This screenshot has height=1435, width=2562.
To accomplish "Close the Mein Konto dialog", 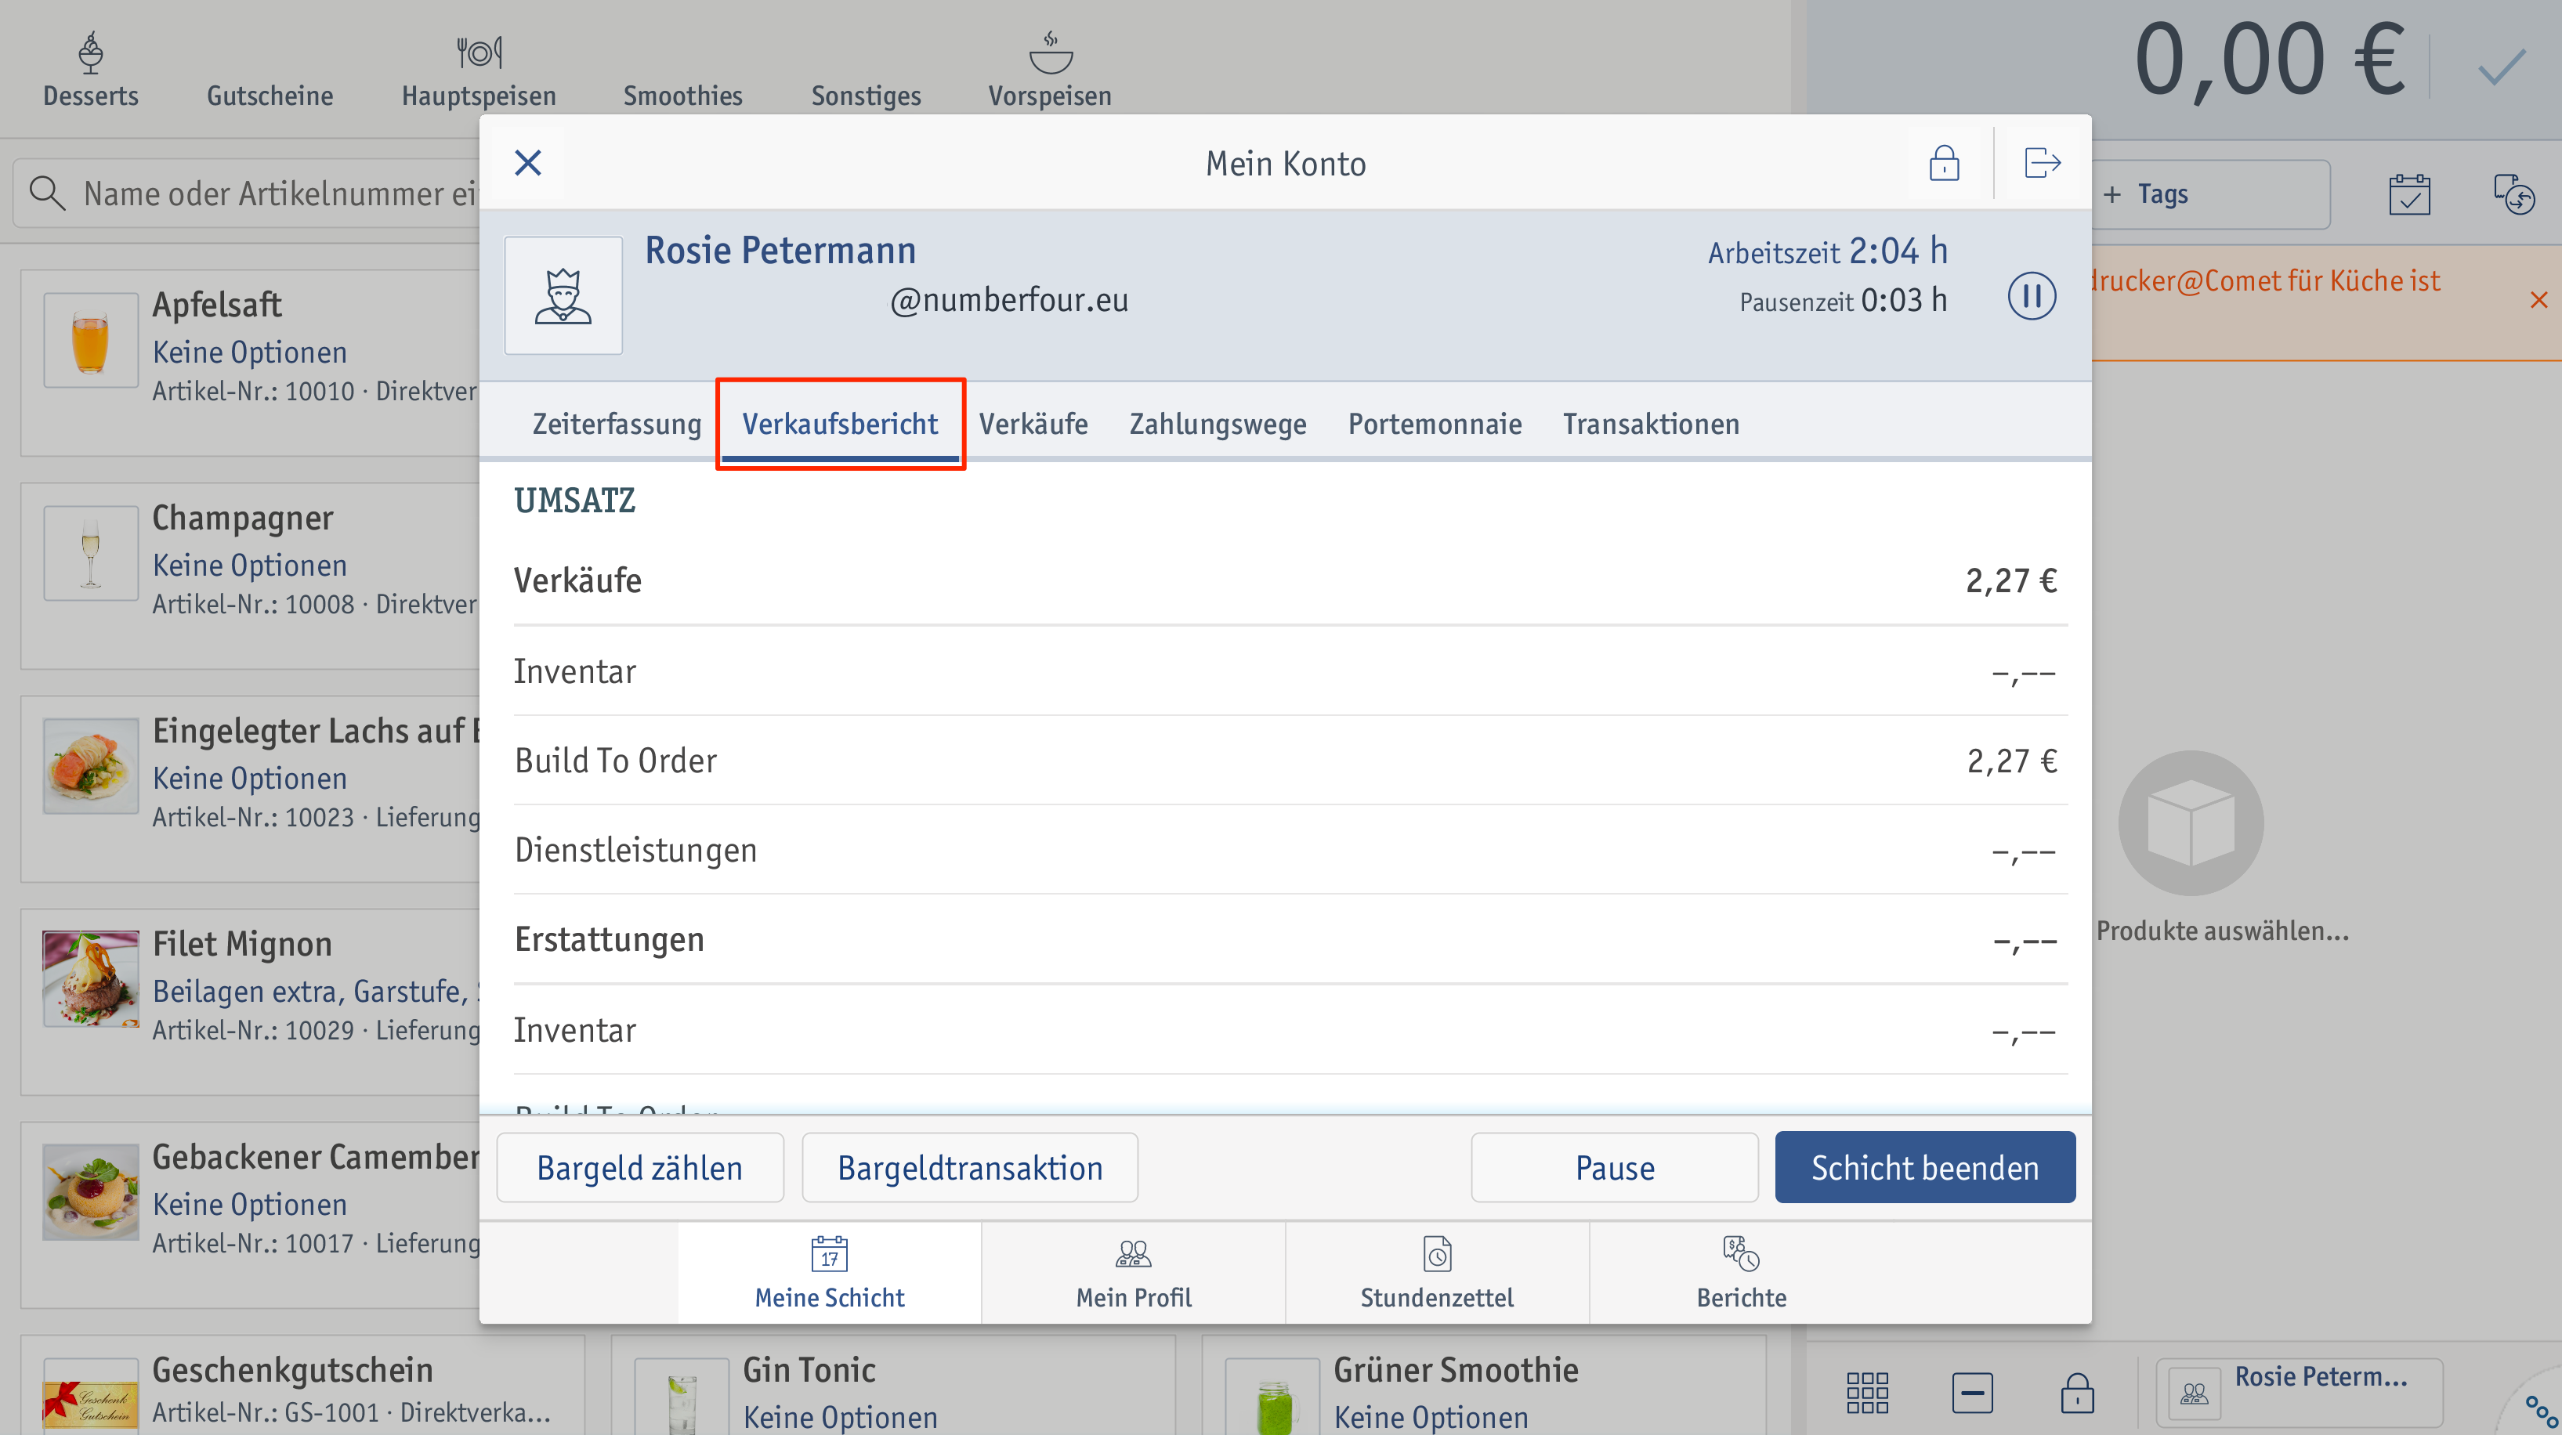I will (x=528, y=162).
